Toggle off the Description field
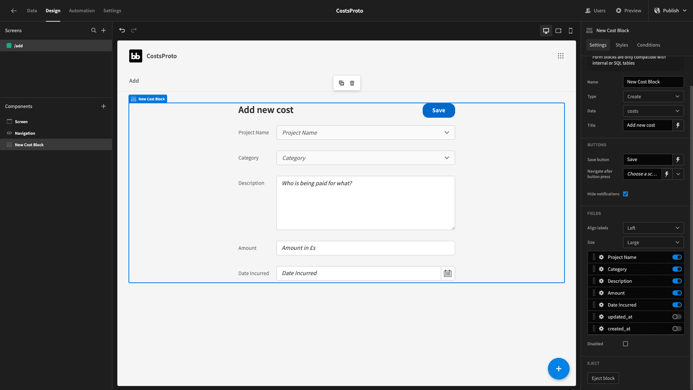The image size is (693, 390). coord(677,281)
